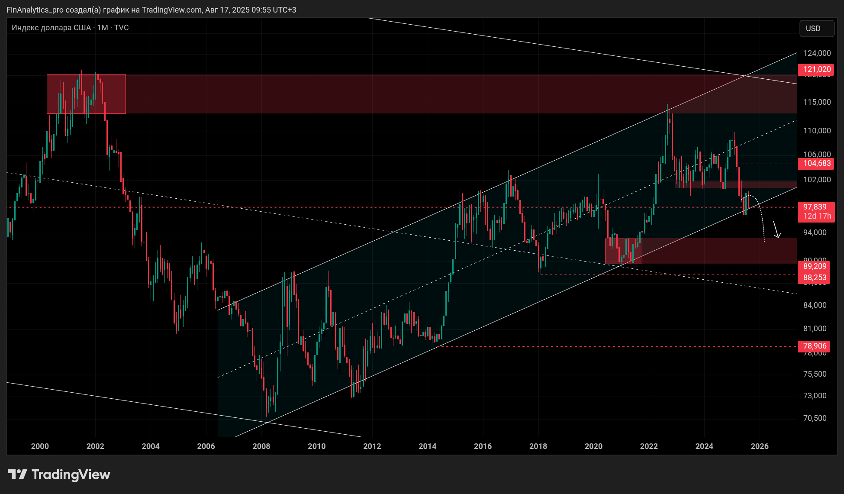The image size is (844, 494).
Task: Click the 104,683 price label
Action: point(816,163)
